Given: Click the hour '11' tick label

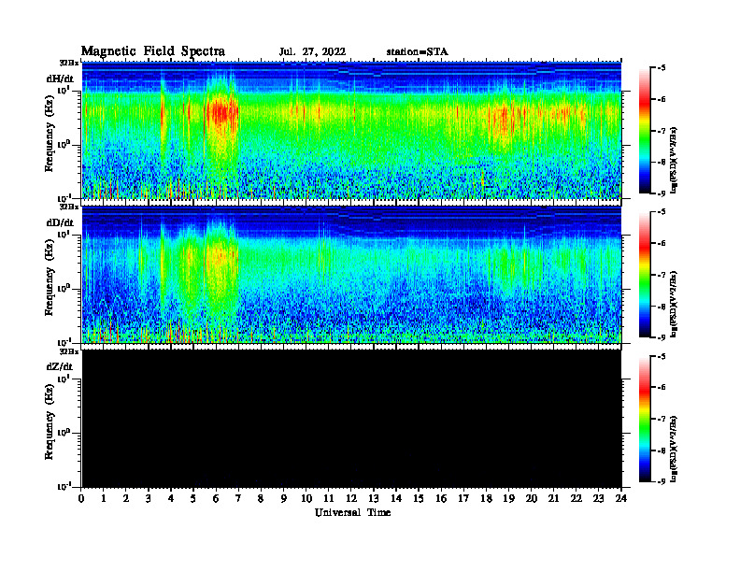Looking at the screenshot, I should 329,499.
